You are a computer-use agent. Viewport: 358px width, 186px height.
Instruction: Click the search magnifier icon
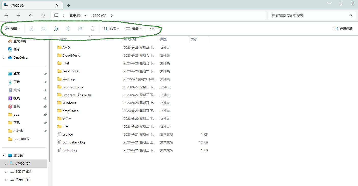pyautogui.click(x=351, y=16)
